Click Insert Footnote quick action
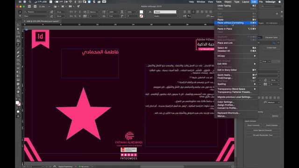Screen dimensions: 299x168 tap(253, 125)
